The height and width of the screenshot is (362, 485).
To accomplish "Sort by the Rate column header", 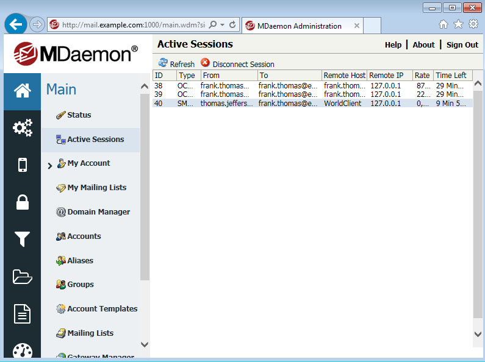I will (x=423, y=76).
